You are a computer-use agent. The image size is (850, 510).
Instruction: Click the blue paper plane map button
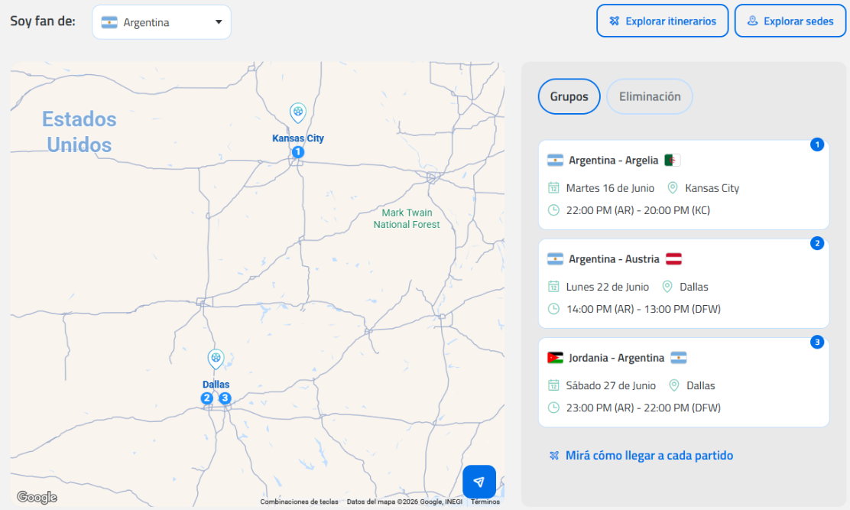tap(479, 482)
